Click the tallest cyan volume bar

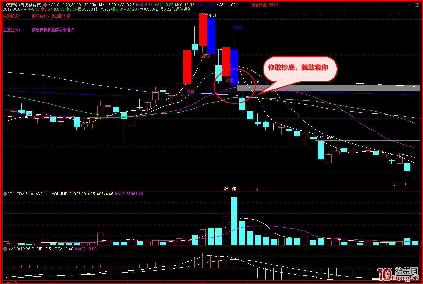pos(234,221)
